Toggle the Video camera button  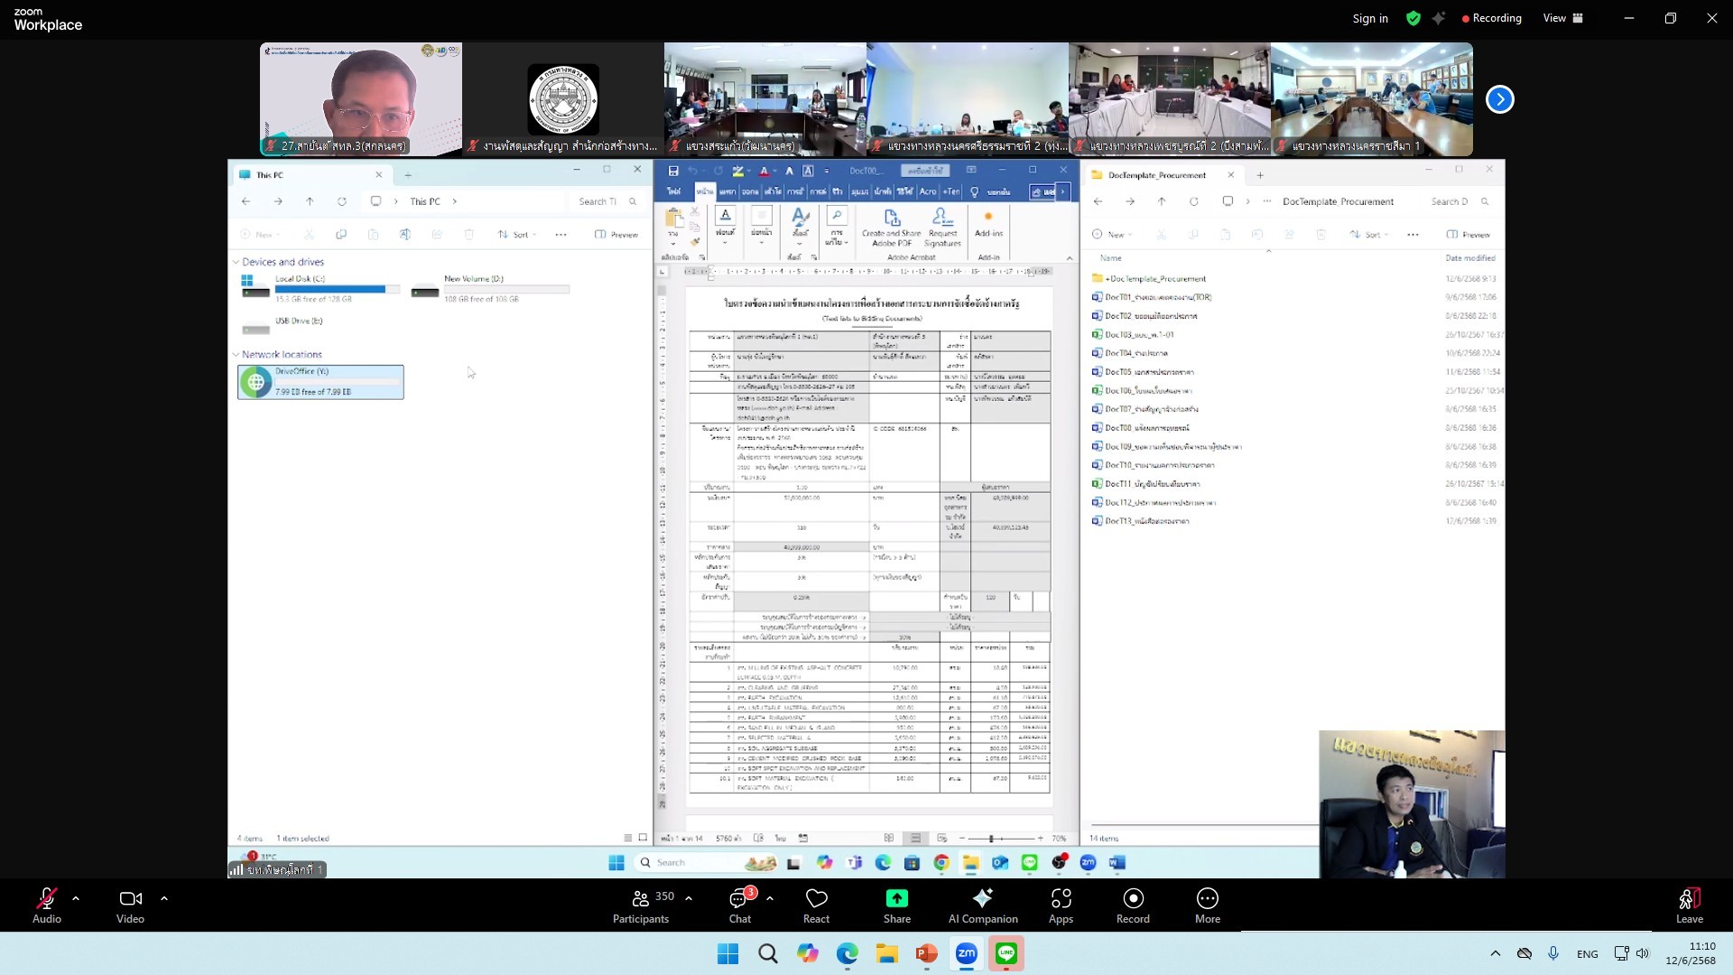130,899
